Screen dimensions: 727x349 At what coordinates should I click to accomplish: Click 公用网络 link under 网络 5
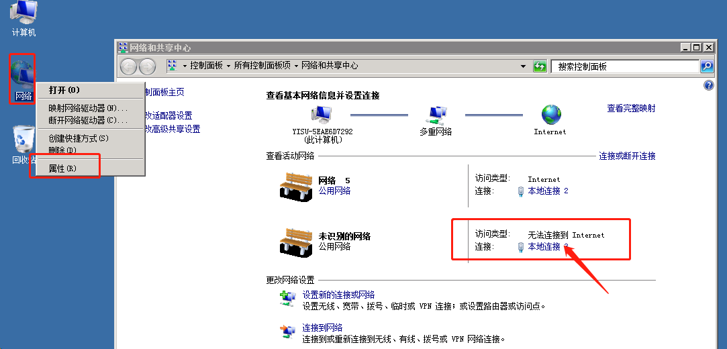[x=334, y=191]
